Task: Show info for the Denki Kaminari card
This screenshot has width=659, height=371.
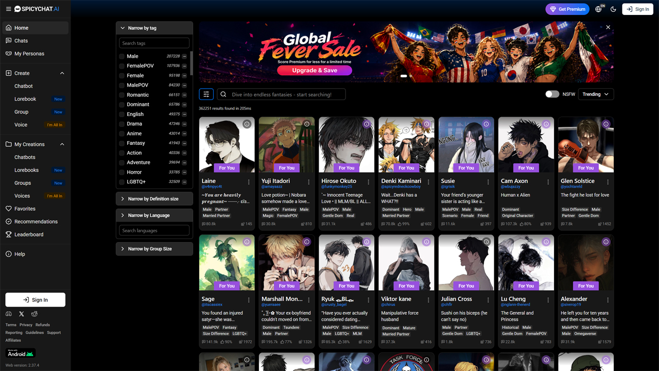Action: (x=426, y=124)
